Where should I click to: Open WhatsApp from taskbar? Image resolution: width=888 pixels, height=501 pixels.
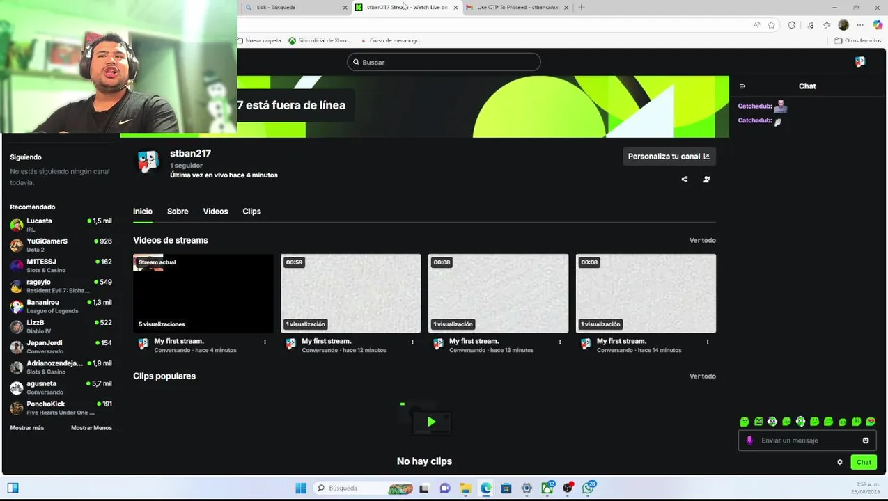click(x=589, y=488)
